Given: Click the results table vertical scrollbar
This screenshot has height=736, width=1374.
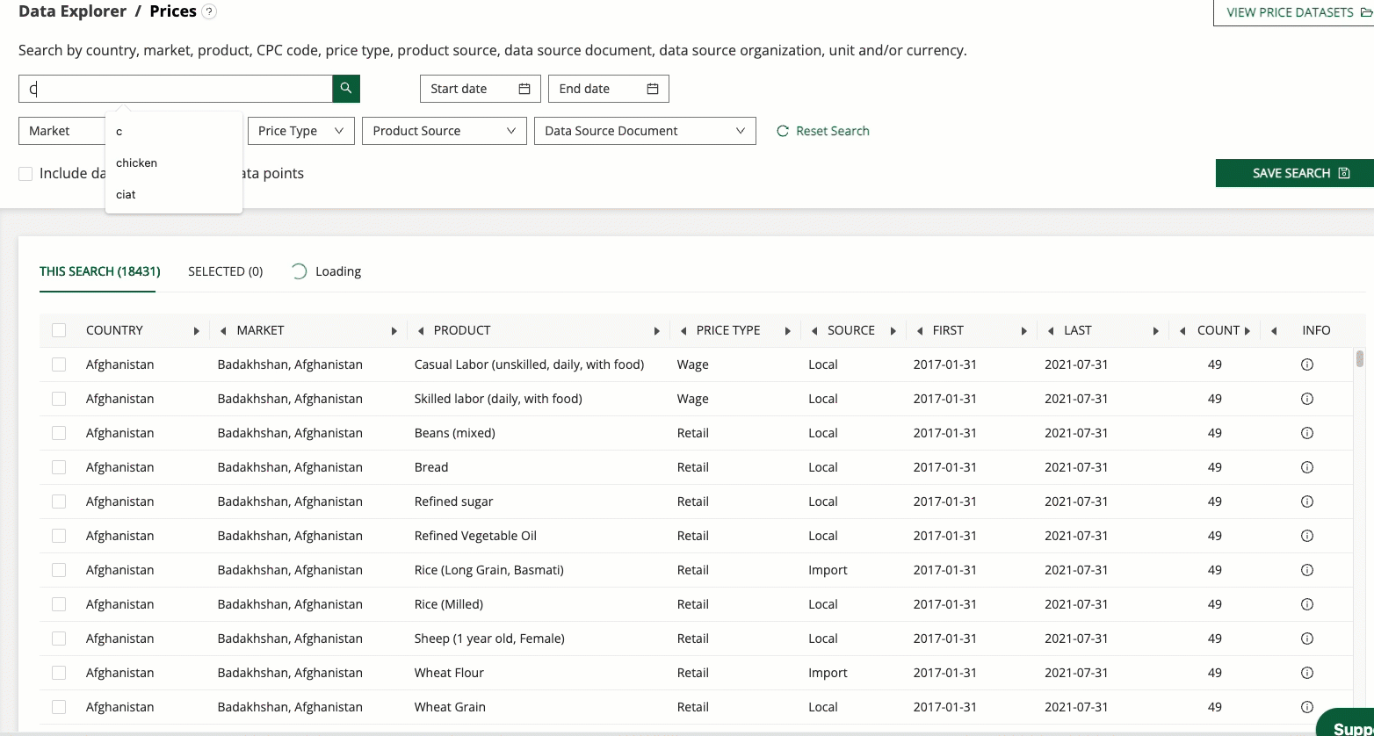Looking at the screenshot, I should click(1360, 358).
